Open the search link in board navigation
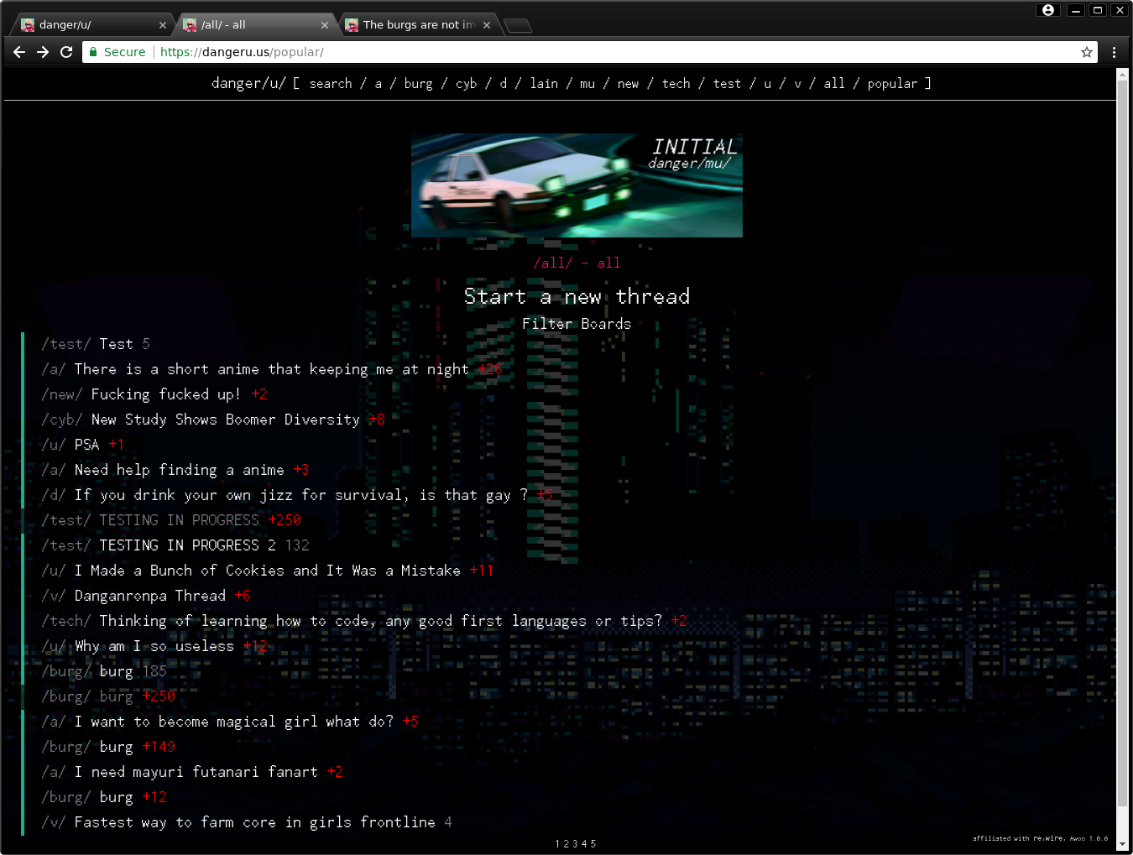1133x855 pixels. pyautogui.click(x=331, y=83)
